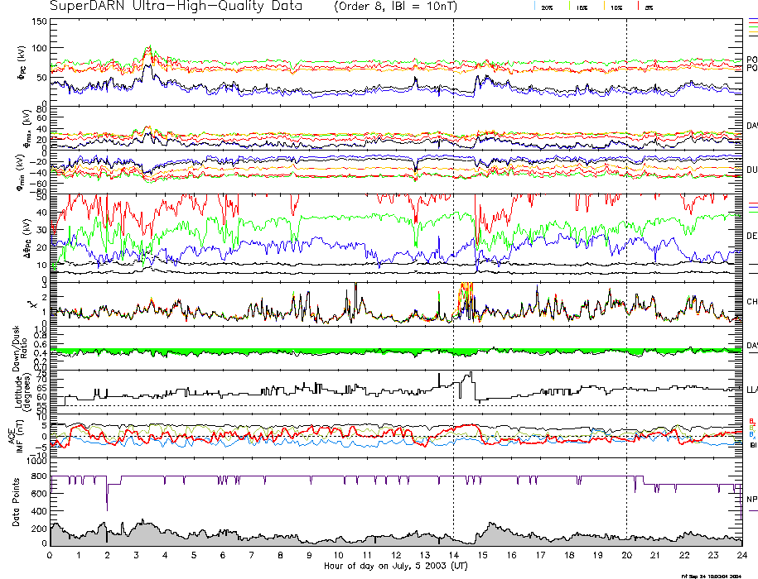Click the green 15% legend line

(569, 7)
